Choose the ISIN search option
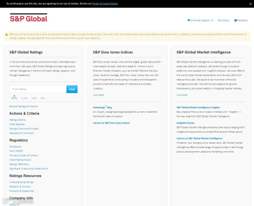This screenshot has height=206, width=254. coord(42,98)
